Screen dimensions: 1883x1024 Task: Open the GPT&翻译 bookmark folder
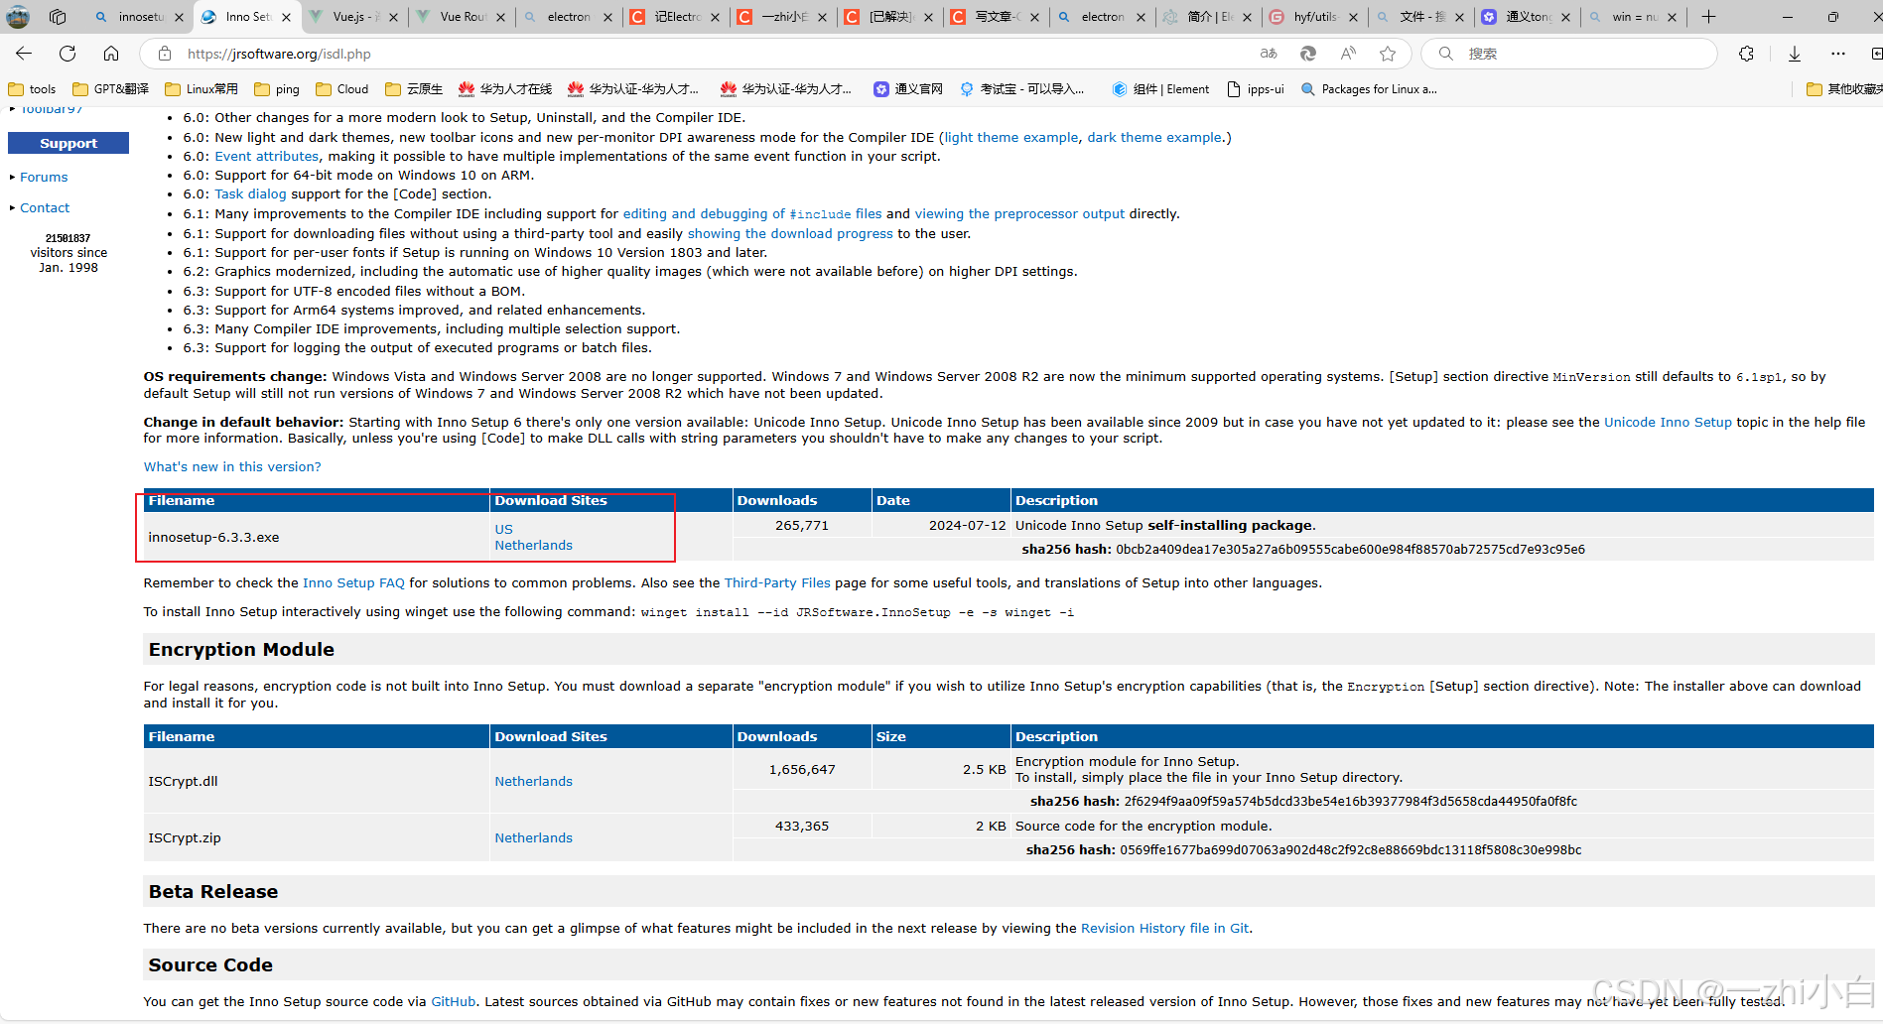111,89
